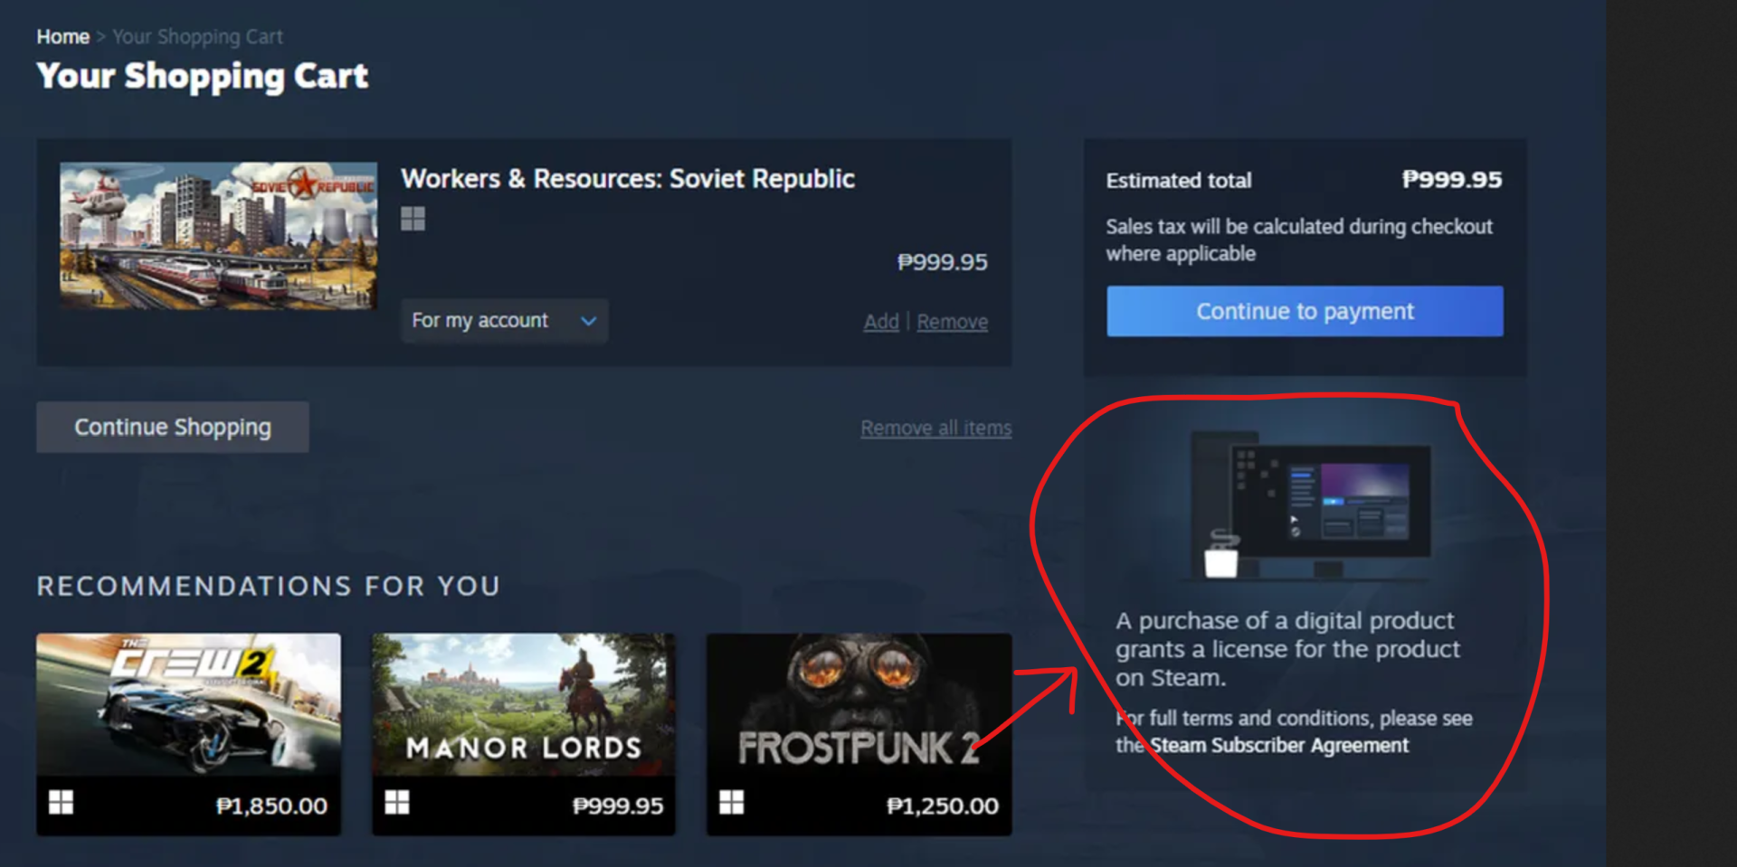Click the chevron arrow beside For my account
This screenshot has width=1737, height=867.
pos(589,321)
